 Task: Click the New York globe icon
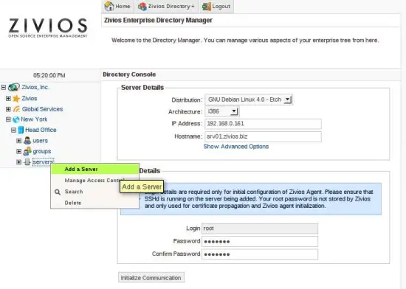(16, 119)
